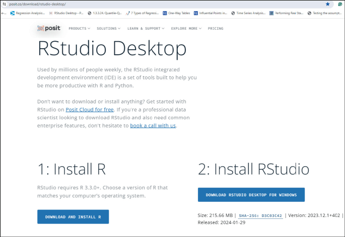This screenshot has width=345, height=237.
Task: Open the 7 Types of Regression bookmark
Action: (x=143, y=13)
